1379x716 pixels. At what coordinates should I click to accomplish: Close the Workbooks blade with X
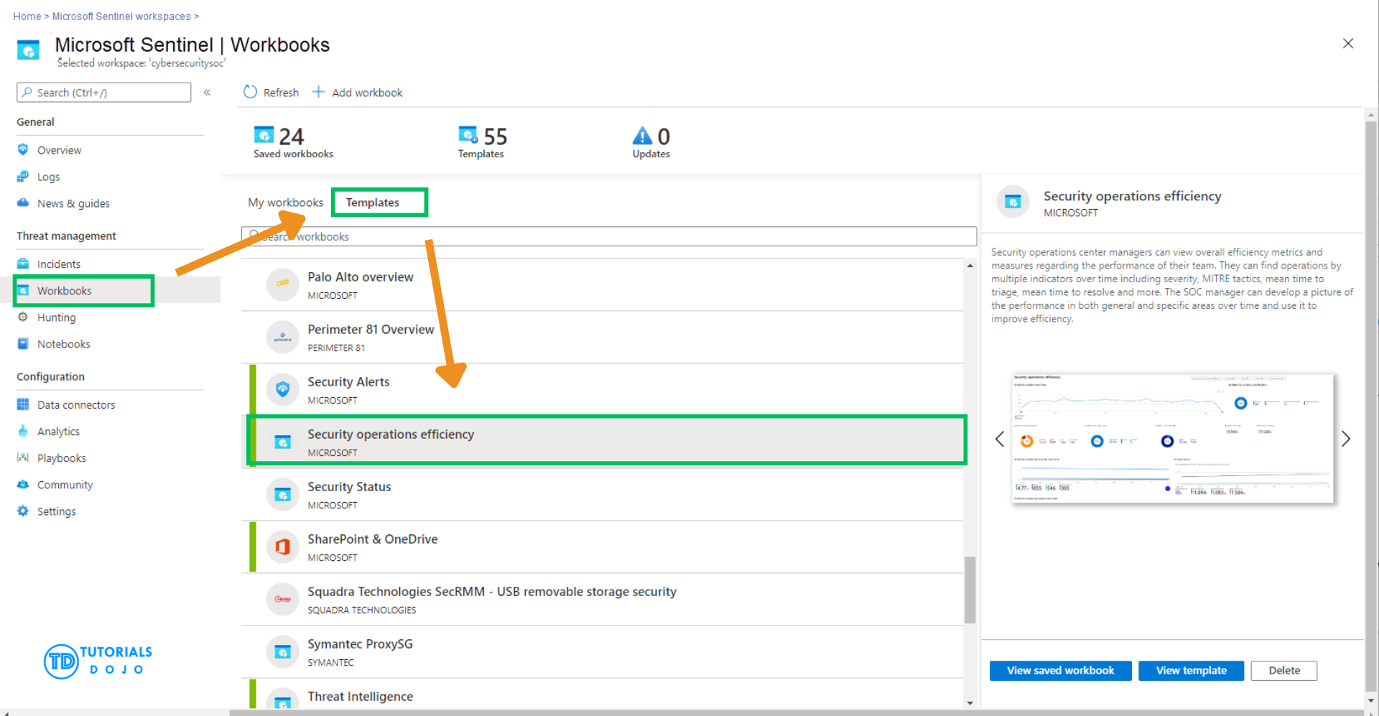click(1348, 43)
